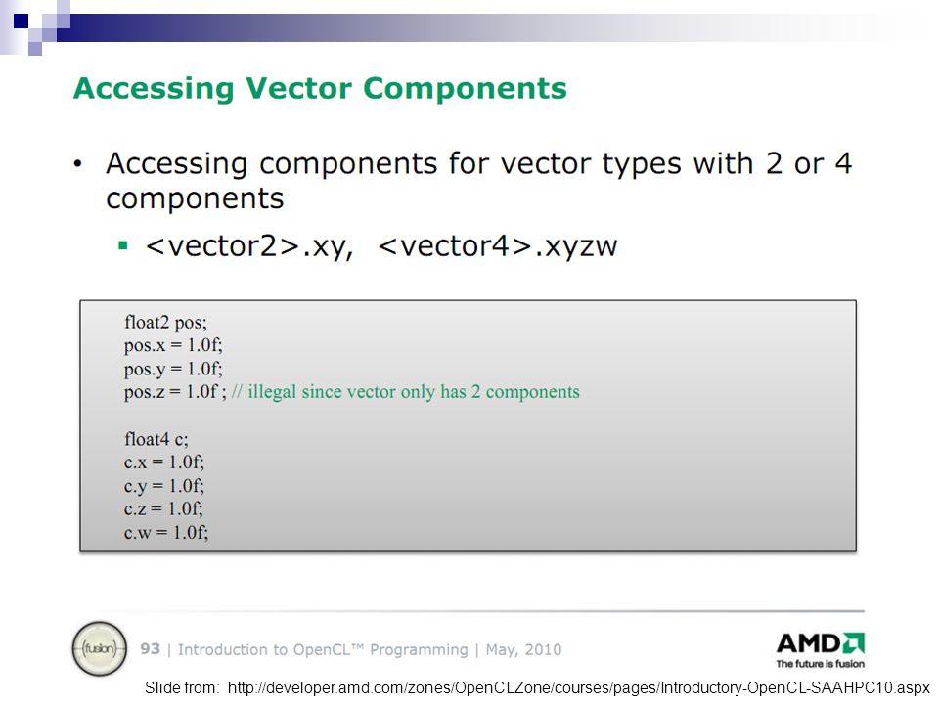Viewport: 939px width, 704px height.
Task: Click the fusion circular logo
Action: (x=100, y=649)
